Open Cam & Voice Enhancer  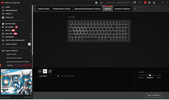point(15,40)
